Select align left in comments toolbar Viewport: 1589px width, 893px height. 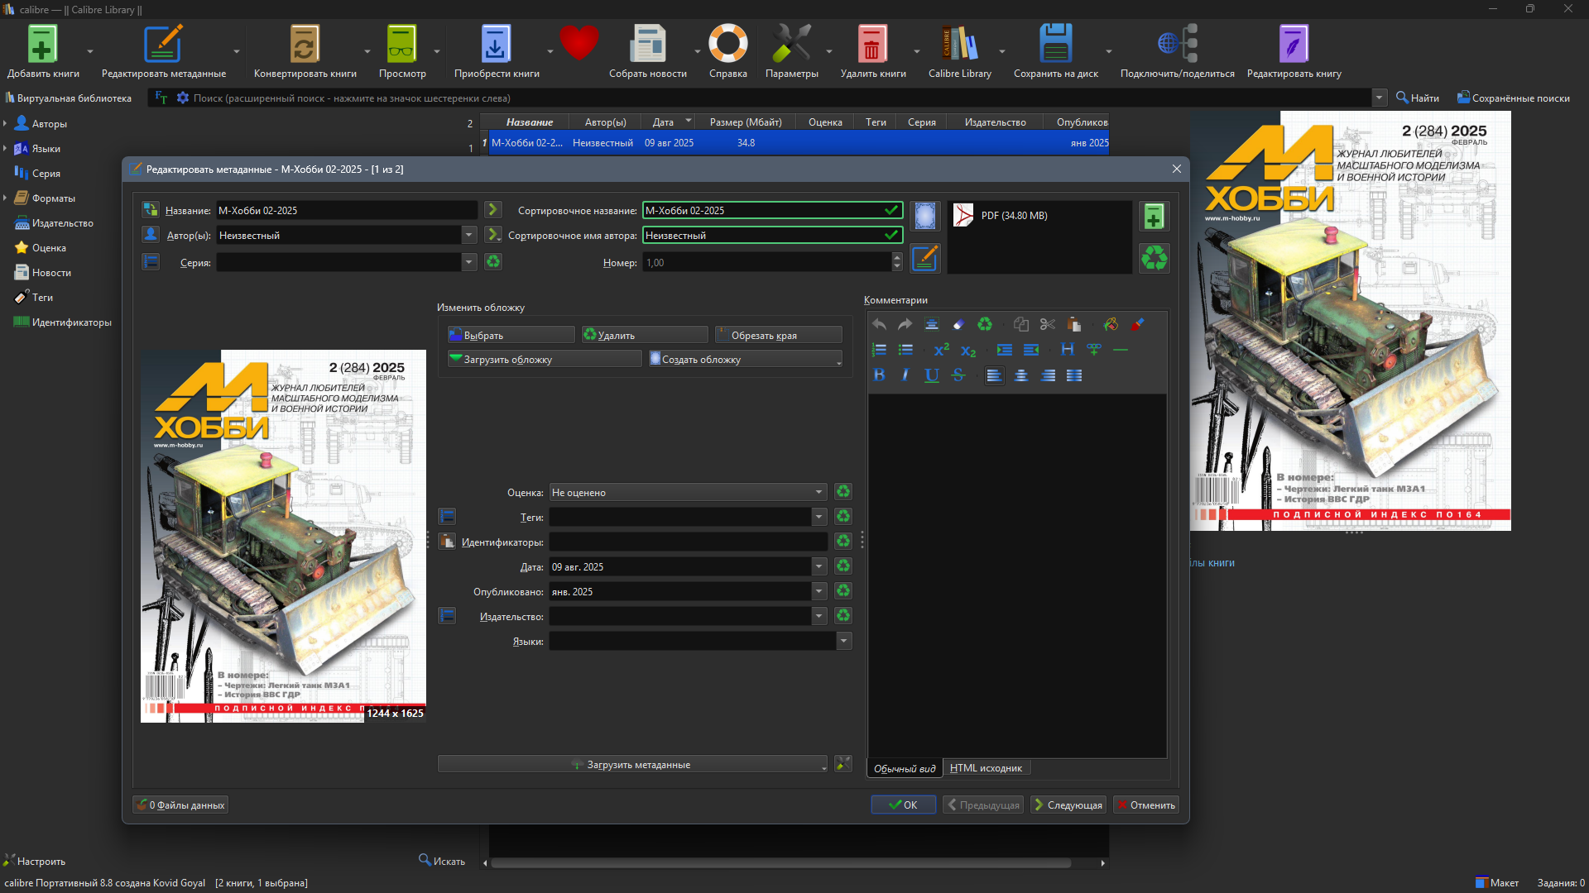(995, 375)
